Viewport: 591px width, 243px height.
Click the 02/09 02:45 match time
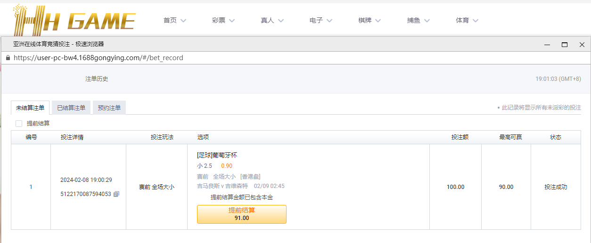point(269,186)
